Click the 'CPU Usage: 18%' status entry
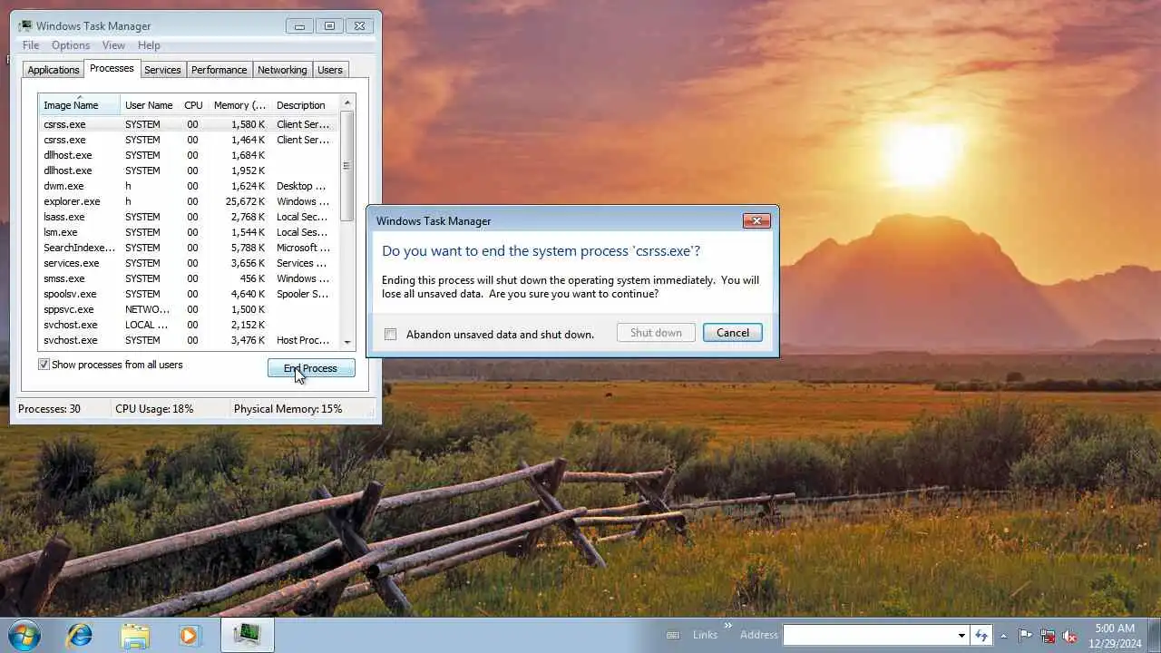This screenshot has height=653, width=1161. (154, 409)
